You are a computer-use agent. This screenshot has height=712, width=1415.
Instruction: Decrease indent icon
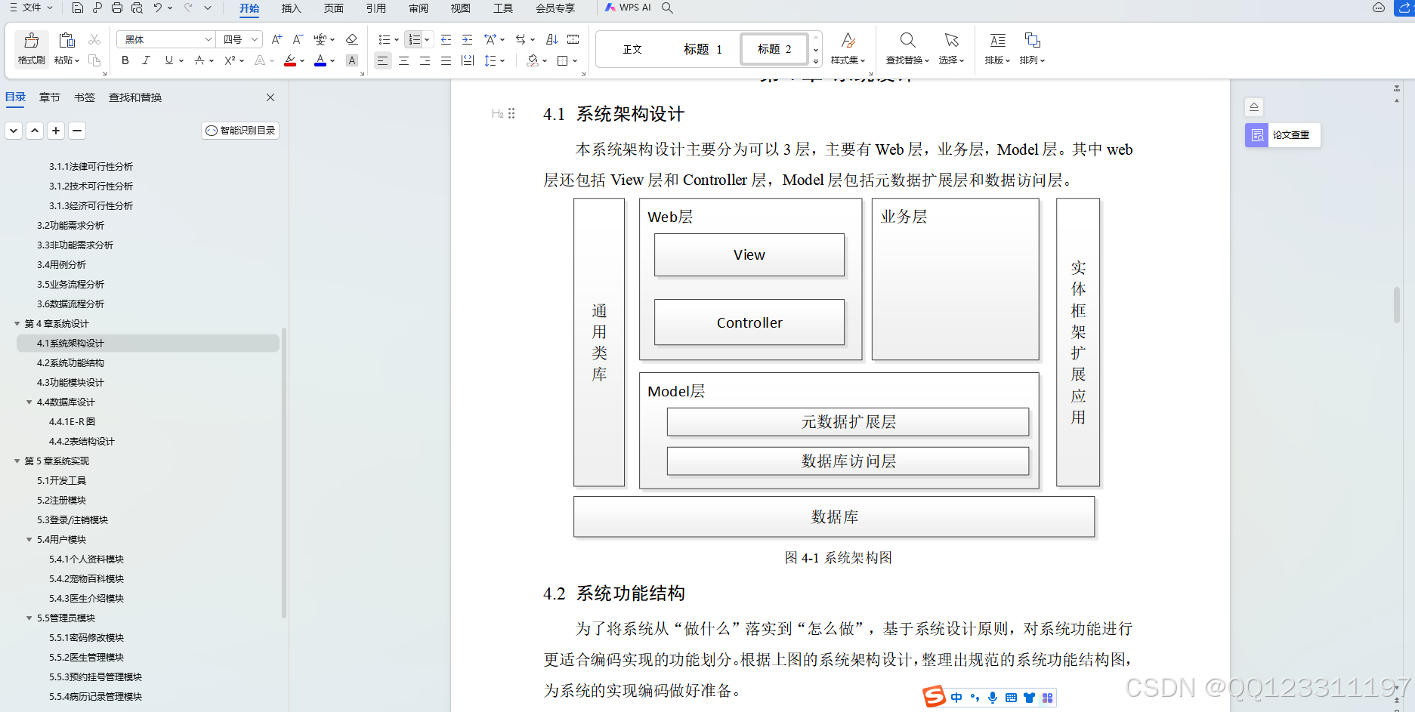[x=446, y=39]
